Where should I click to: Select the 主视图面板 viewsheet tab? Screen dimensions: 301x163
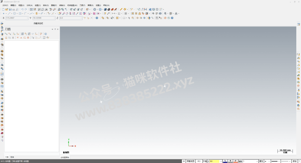tap(65, 157)
